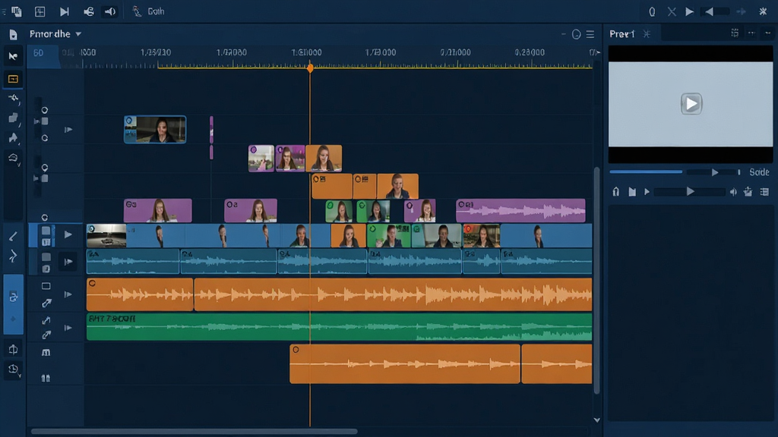778x437 pixels.
Task: Click the blue preview progress slider
Action: pyautogui.click(x=646, y=172)
